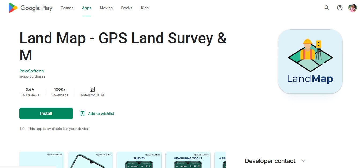The image size is (361, 168).
Task: Open the MEASURING TOOLS screenshot thumbnail
Action: [x=188, y=160]
